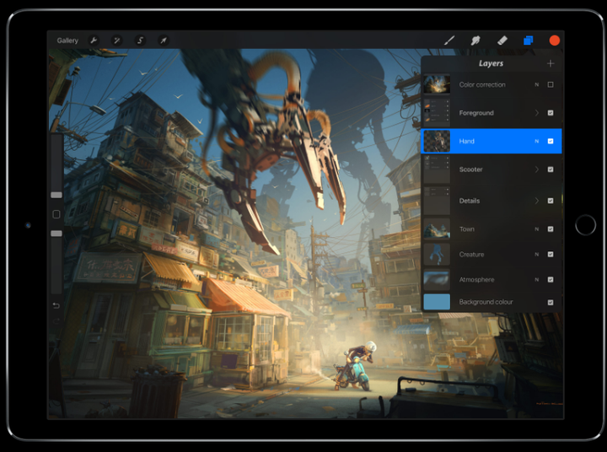Enable Color correction layer visibility
The width and height of the screenshot is (607, 452).
click(x=551, y=84)
